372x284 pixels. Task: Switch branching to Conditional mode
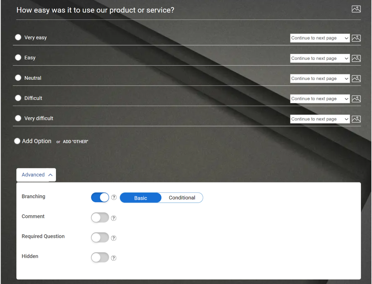click(182, 198)
